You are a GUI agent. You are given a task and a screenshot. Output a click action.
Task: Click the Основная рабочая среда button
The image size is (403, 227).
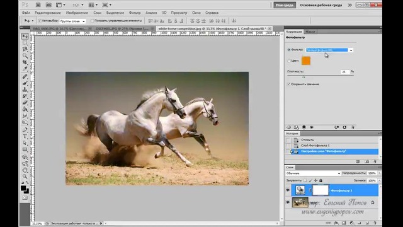[x=321, y=5]
